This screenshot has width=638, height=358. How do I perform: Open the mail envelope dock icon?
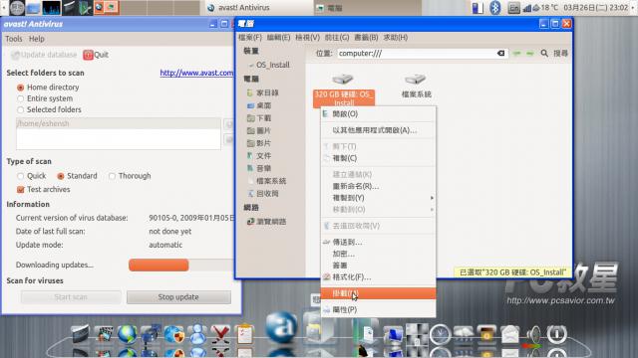(x=510, y=334)
